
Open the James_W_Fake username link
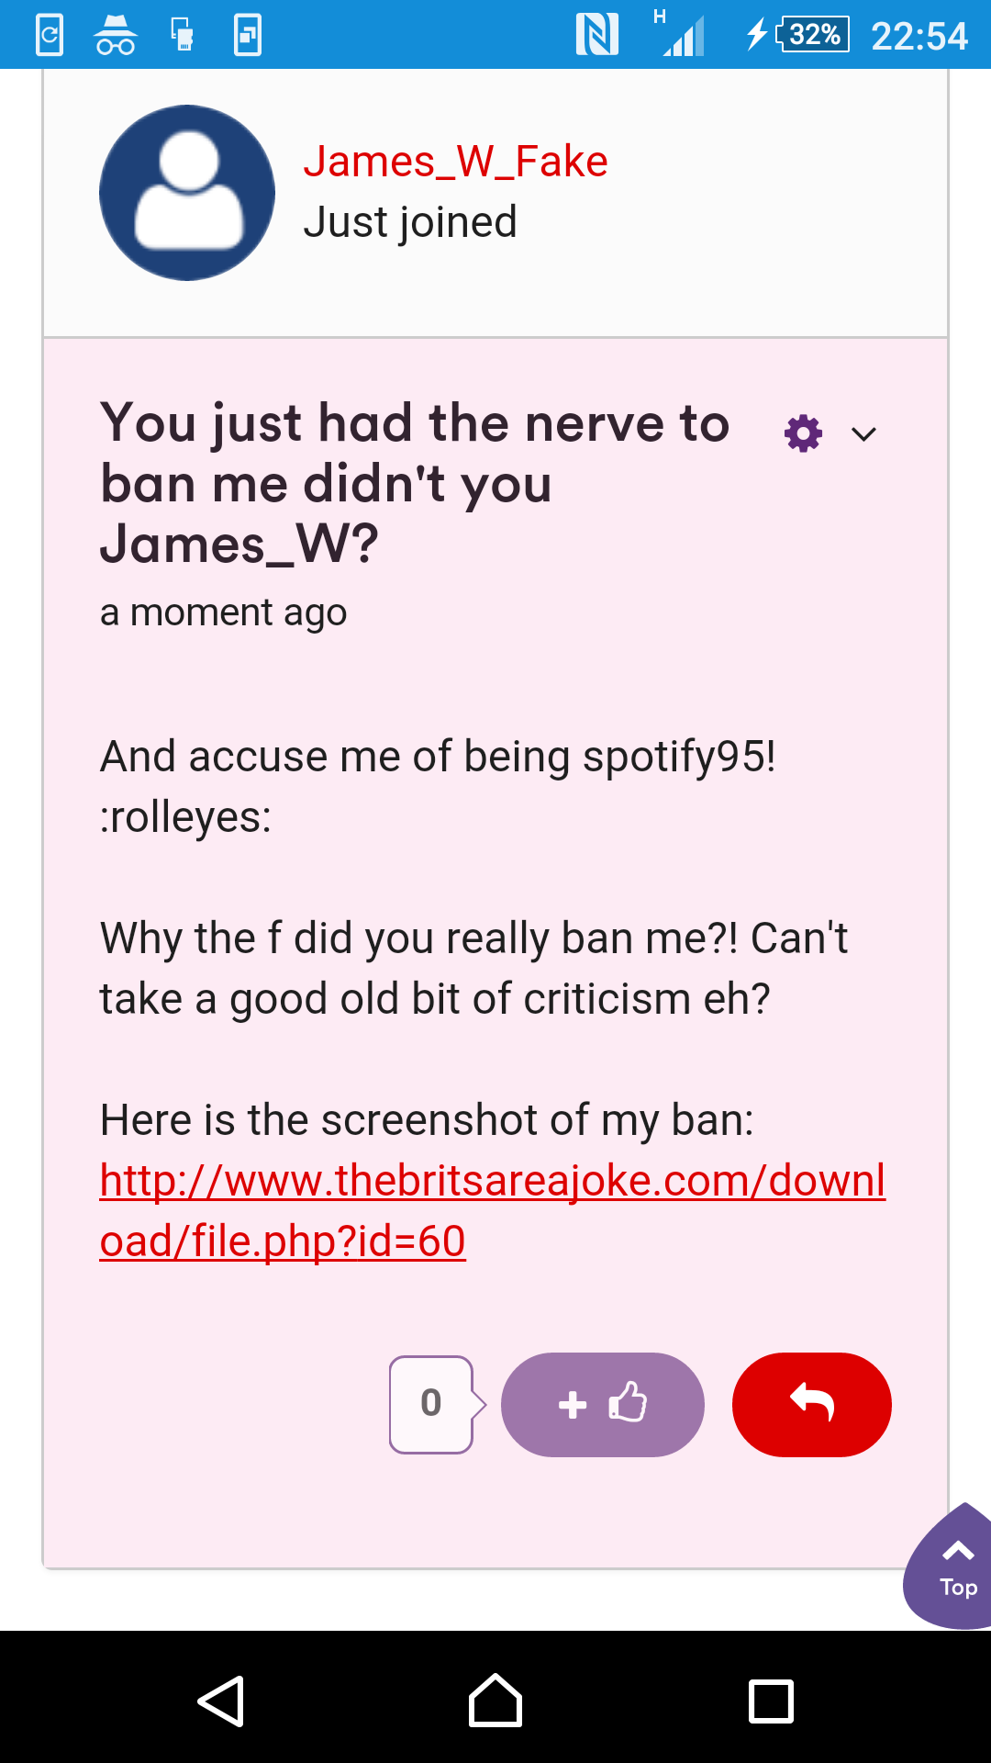click(x=455, y=162)
